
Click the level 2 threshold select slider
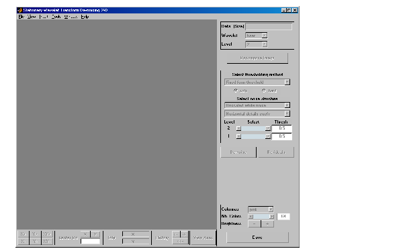(253, 128)
